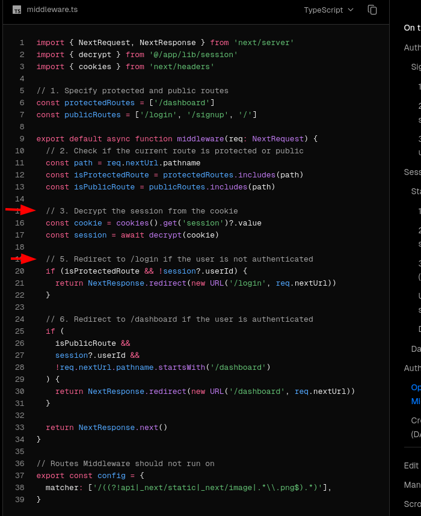Click 'return NextResponse.next()' line
Image resolution: width=421 pixels, height=516 pixels.
pos(106,428)
